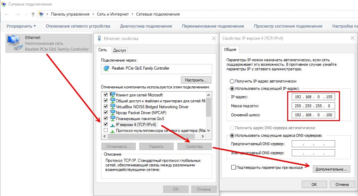Click Сетевые подключения breadcrumb in address bar
This screenshot has width=358, height=196.
pyautogui.click(x=158, y=14)
